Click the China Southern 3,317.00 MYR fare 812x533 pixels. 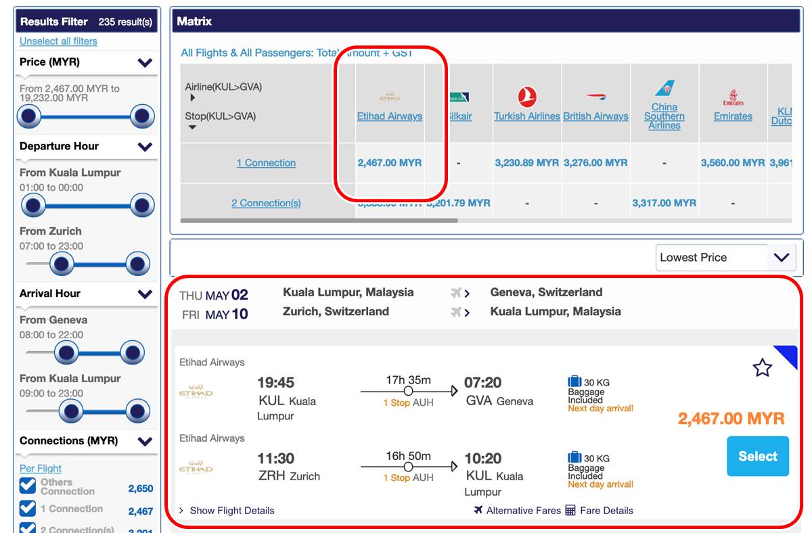coord(664,203)
